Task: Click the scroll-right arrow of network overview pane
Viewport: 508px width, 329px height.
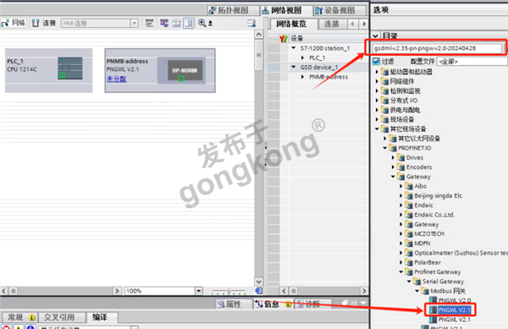Action: click(x=364, y=291)
